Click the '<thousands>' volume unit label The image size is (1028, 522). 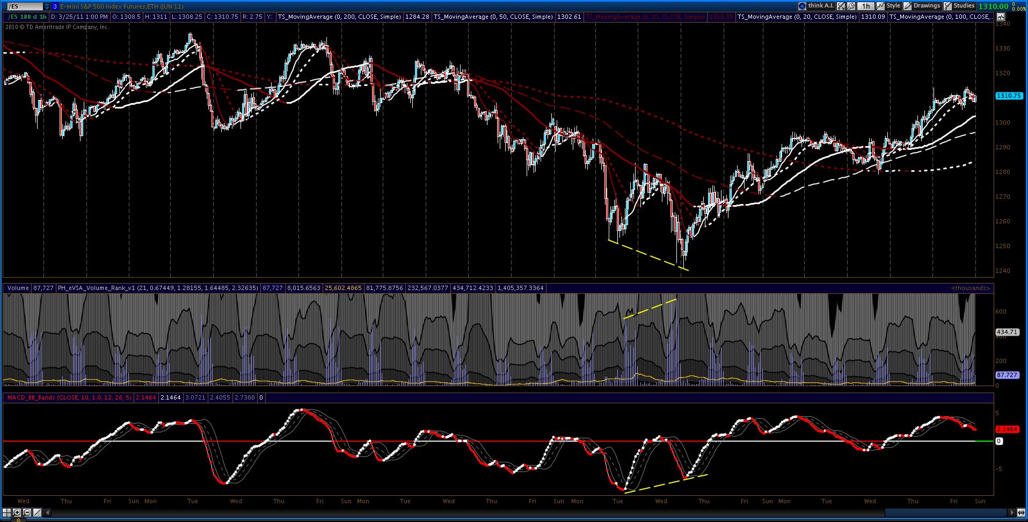[x=971, y=288]
